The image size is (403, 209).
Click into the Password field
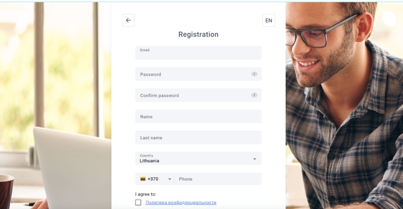[198, 74]
